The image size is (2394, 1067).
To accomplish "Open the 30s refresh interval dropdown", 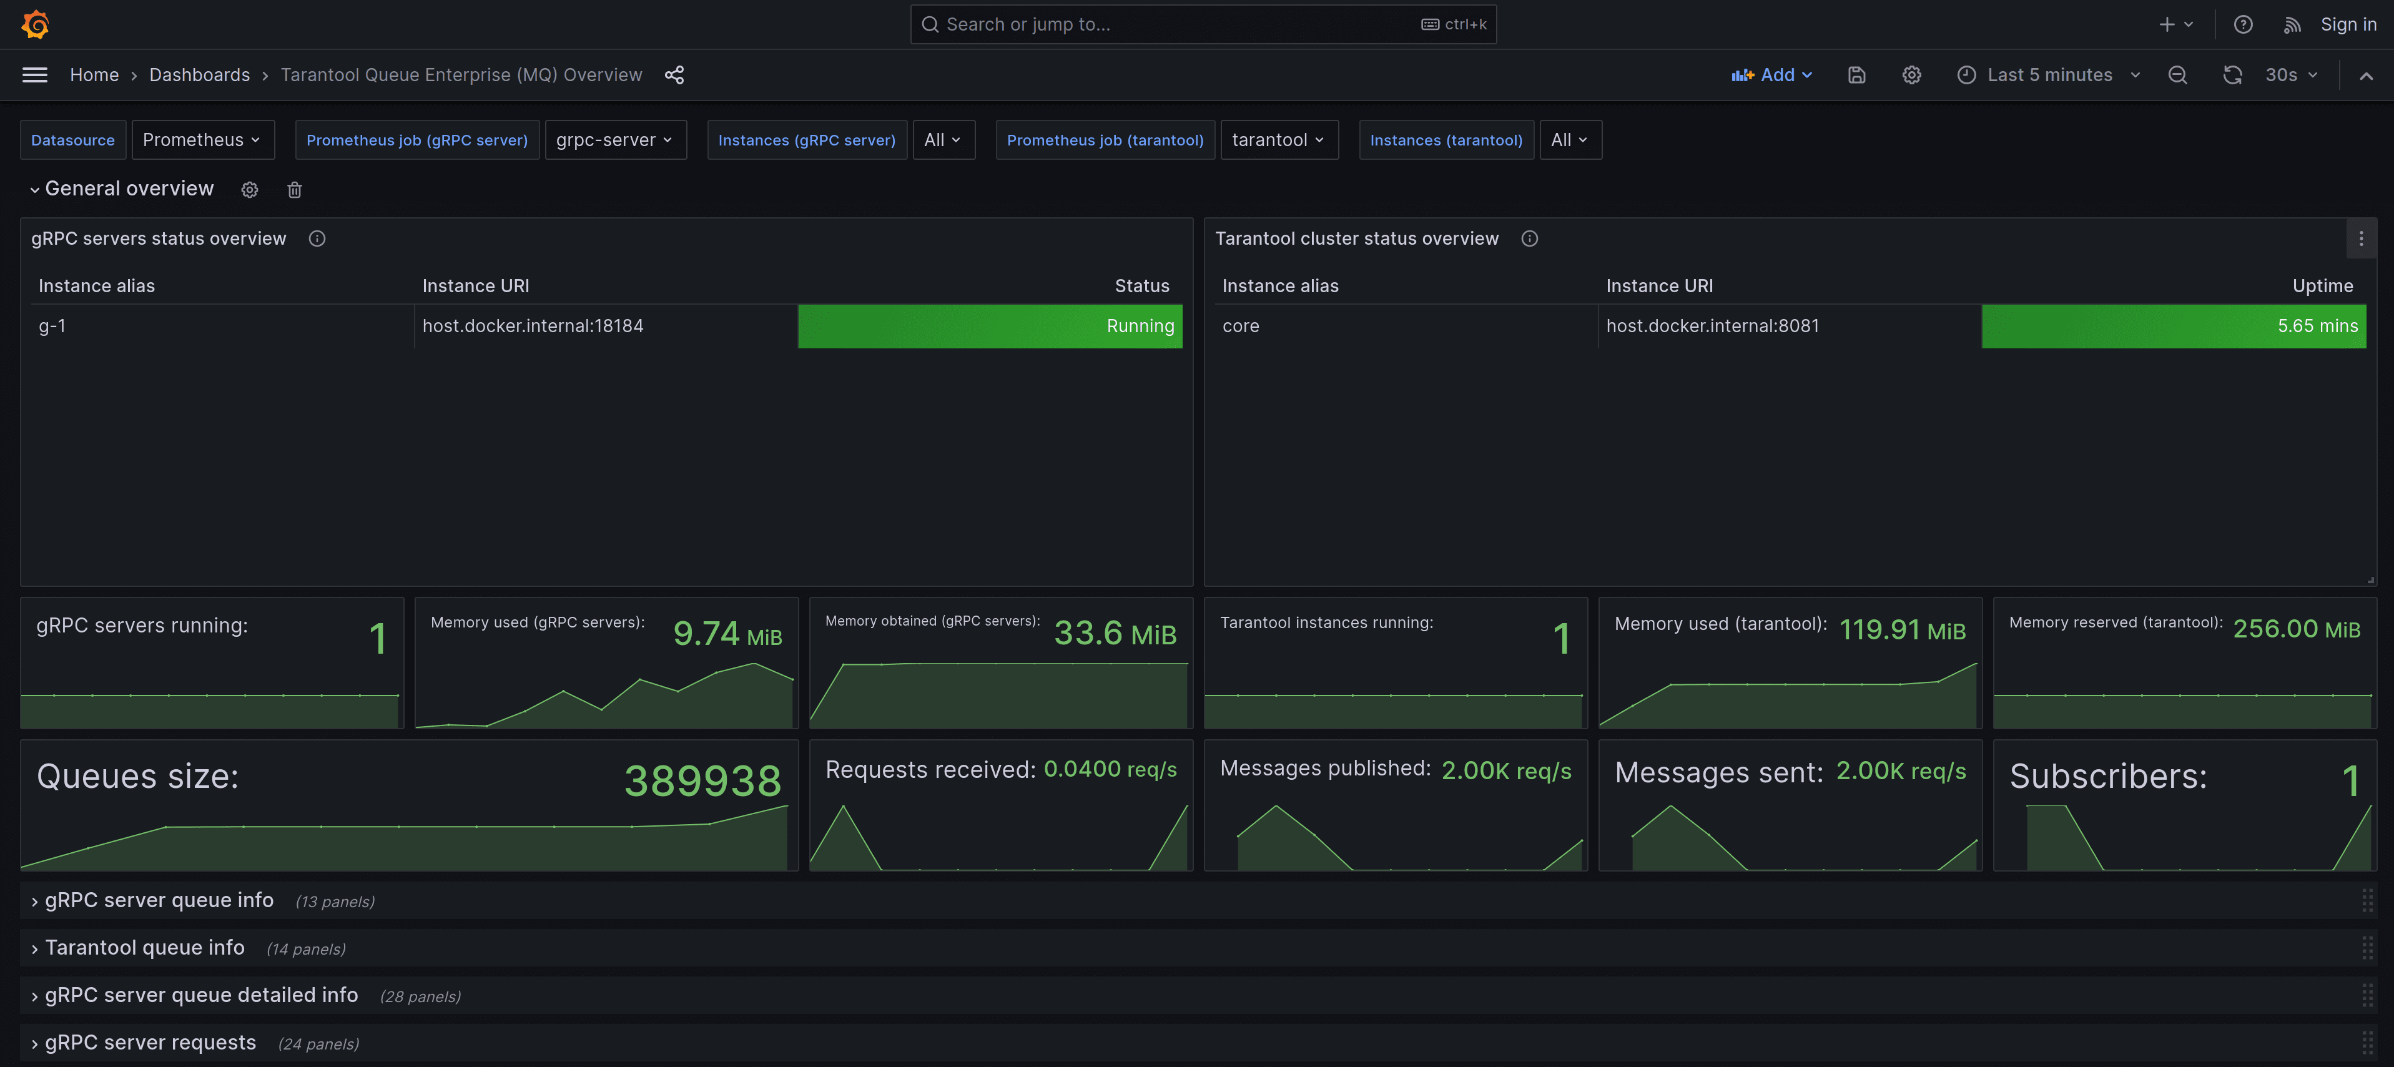I will click(2292, 76).
